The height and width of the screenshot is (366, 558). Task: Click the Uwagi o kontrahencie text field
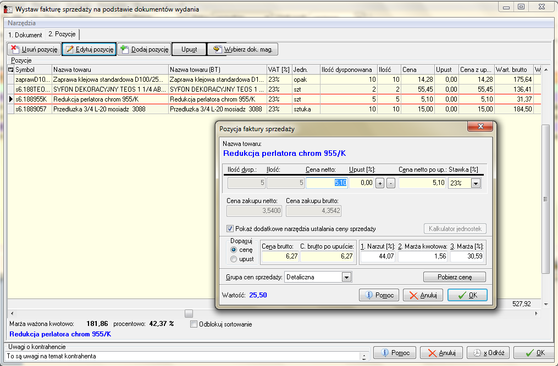pyautogui.click(x=183, y=356)
